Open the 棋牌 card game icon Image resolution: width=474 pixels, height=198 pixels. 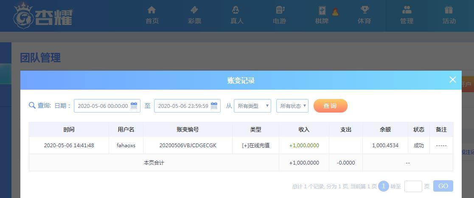(322, 11)
